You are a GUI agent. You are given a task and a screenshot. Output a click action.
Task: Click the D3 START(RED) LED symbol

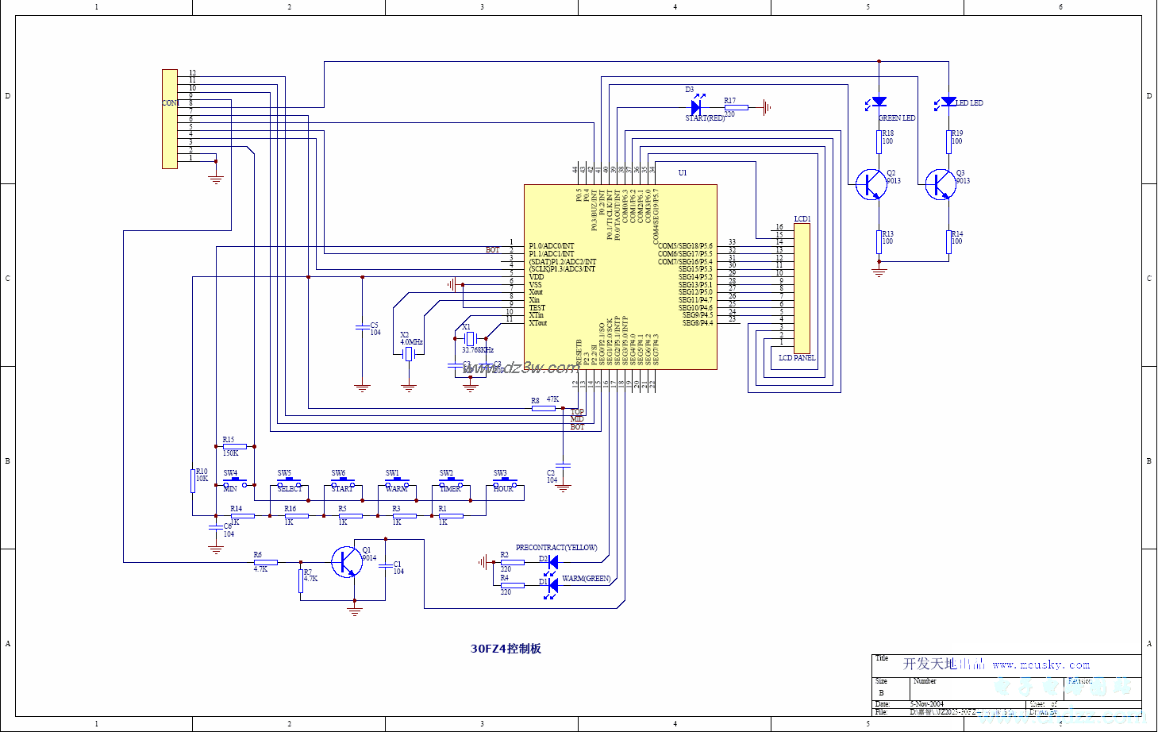click(696, 106)
